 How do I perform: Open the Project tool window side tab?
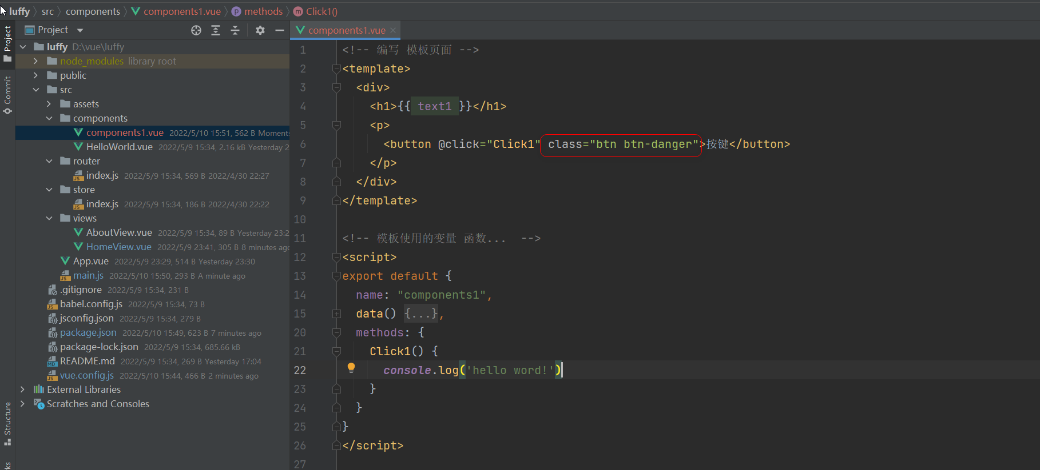[x=7, y=43]
